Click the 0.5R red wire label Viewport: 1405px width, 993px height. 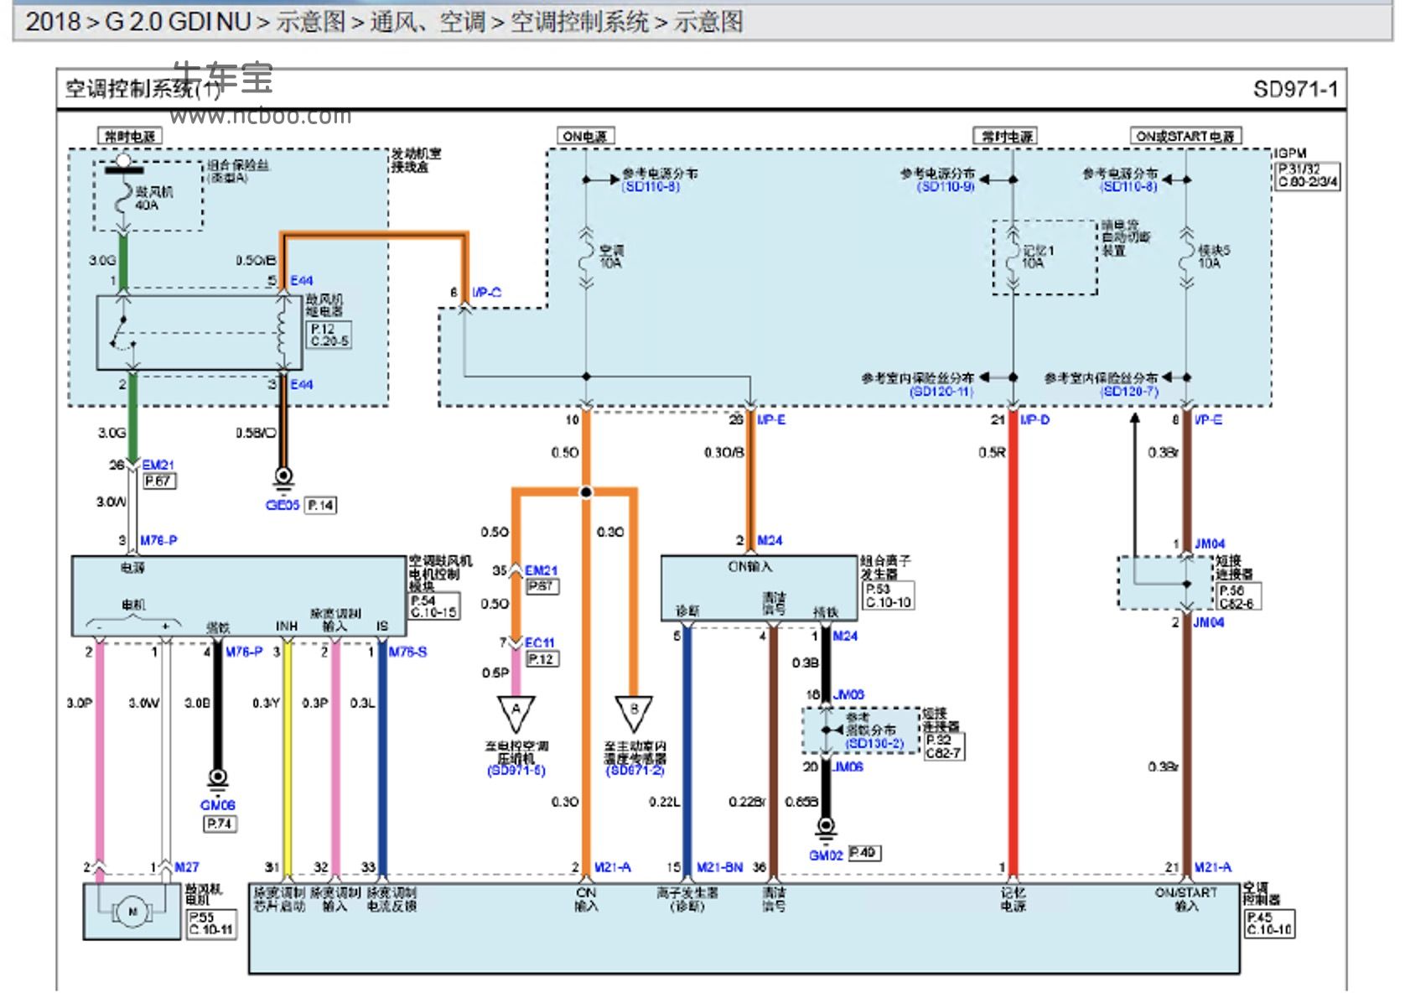point(992,452)
